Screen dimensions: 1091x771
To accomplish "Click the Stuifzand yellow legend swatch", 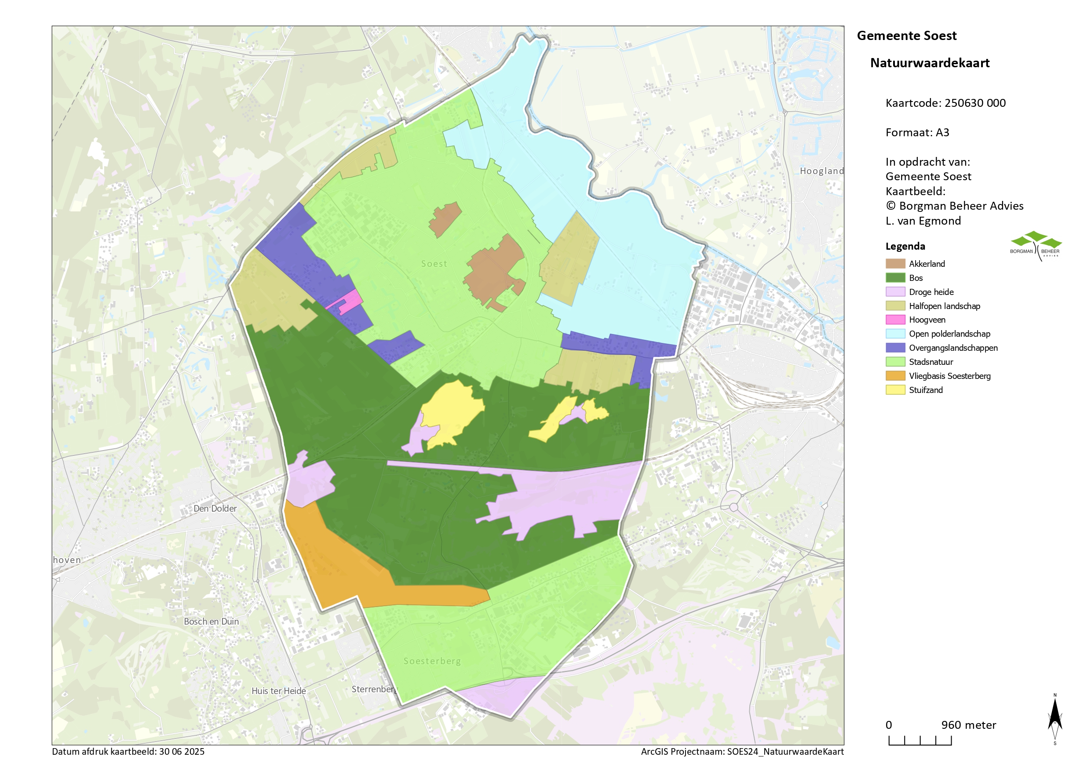I will pyautogui.click(x=895, y=389).
